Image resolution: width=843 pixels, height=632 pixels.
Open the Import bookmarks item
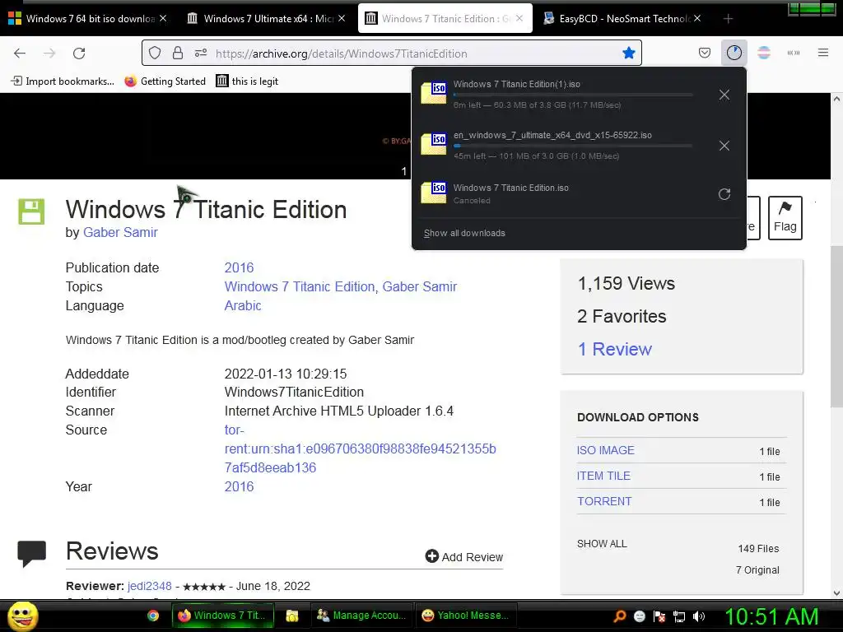[x=63, y=81]
